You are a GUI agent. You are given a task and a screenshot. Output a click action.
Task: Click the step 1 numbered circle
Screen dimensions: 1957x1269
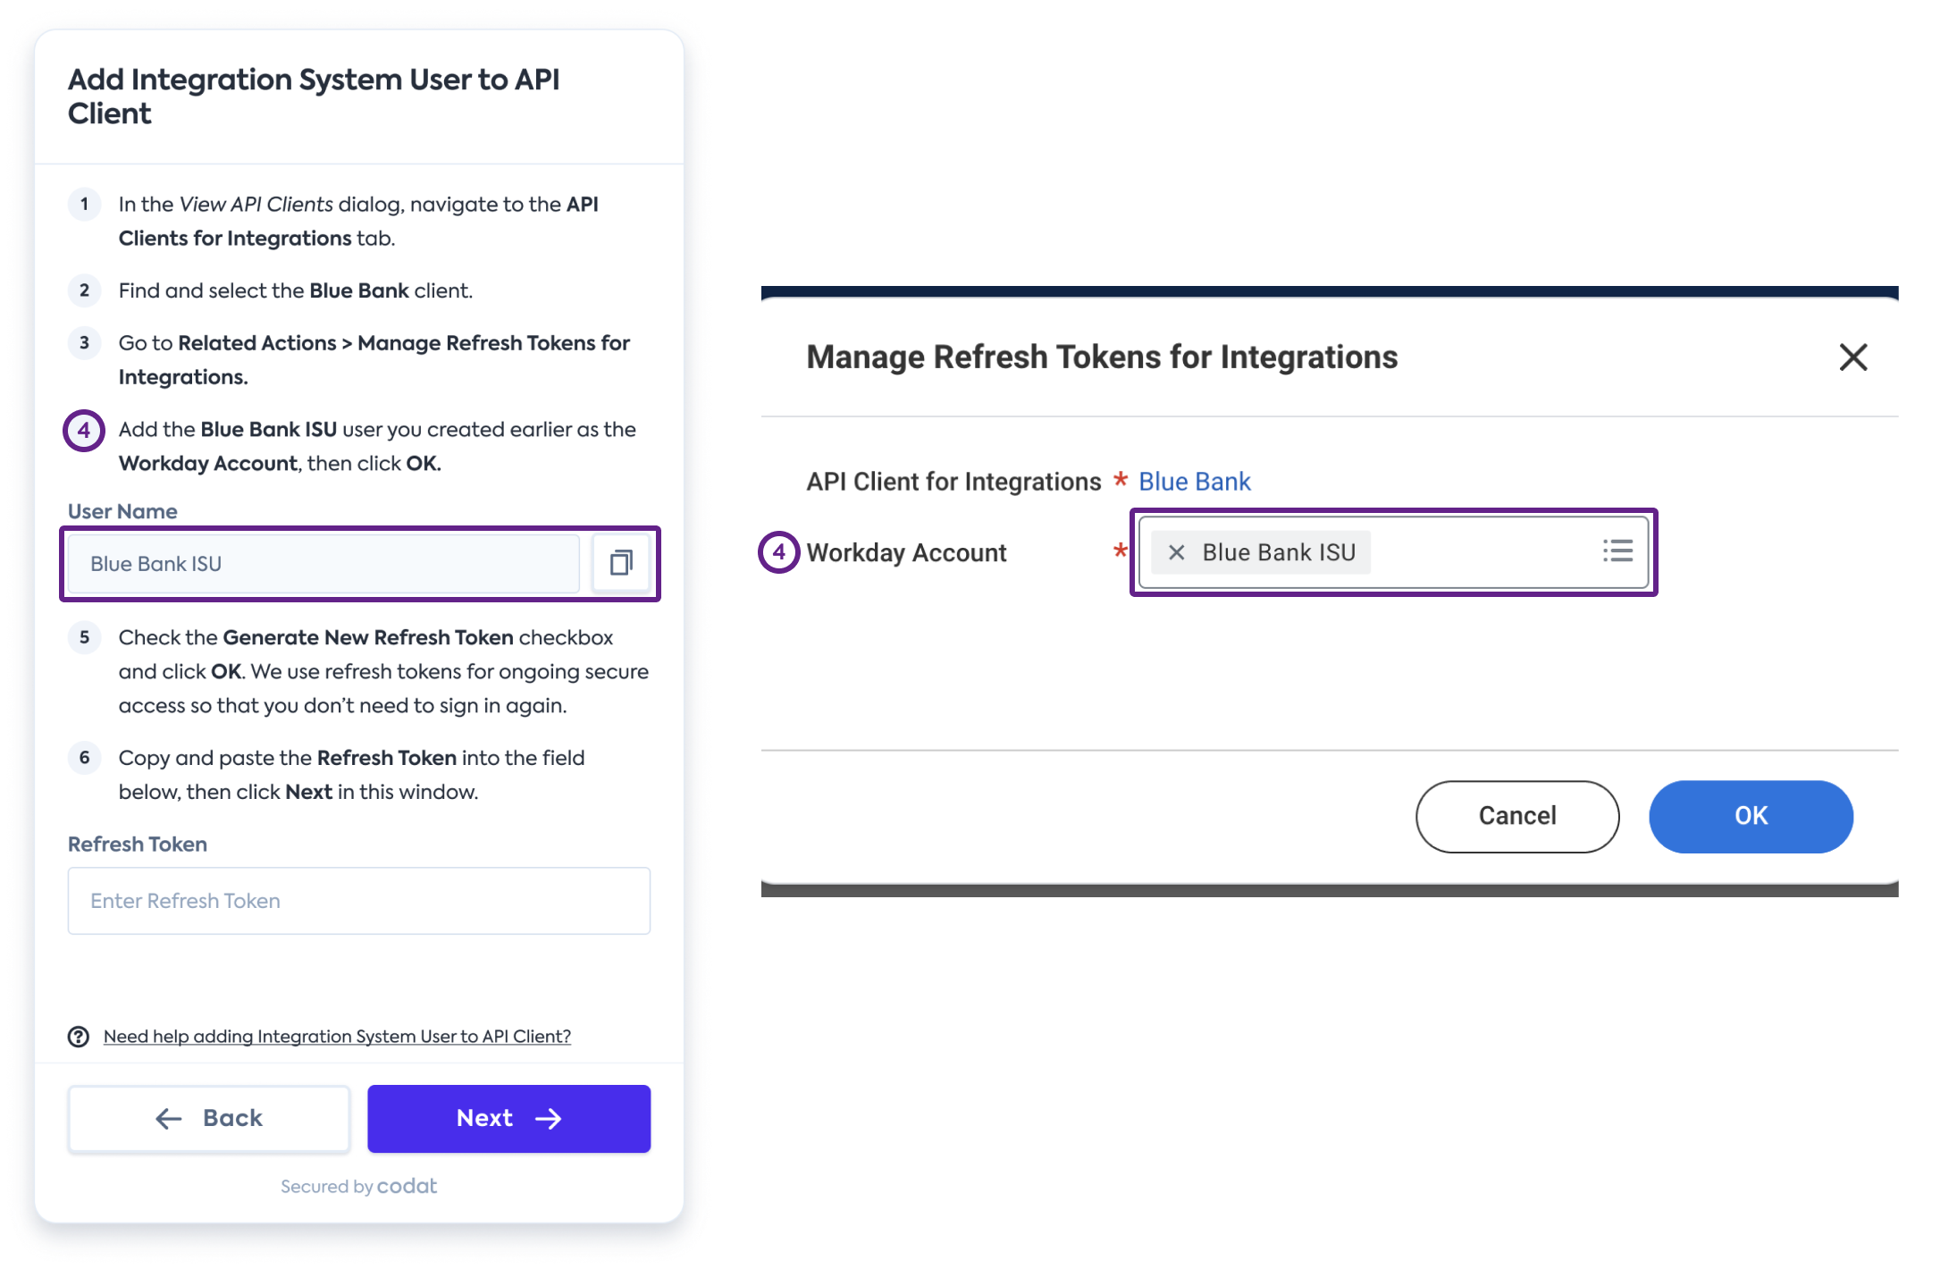83,204
